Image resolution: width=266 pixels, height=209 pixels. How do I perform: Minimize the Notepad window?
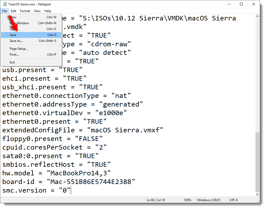point(229,4)
